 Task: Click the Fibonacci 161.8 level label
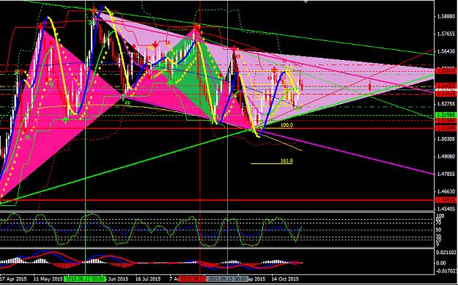tap(287, 160)
